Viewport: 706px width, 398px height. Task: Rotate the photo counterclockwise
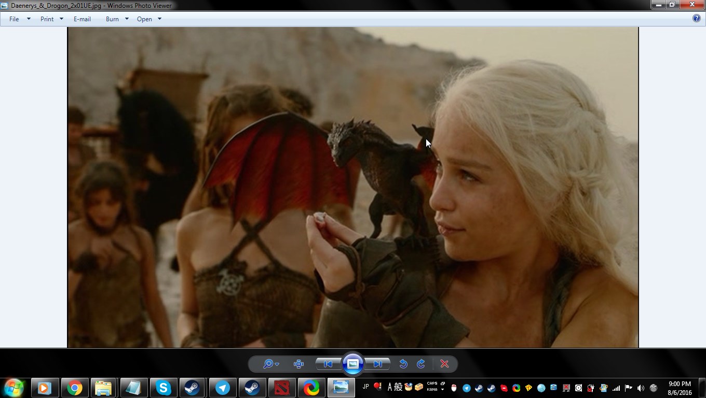(x=403, y=364)
